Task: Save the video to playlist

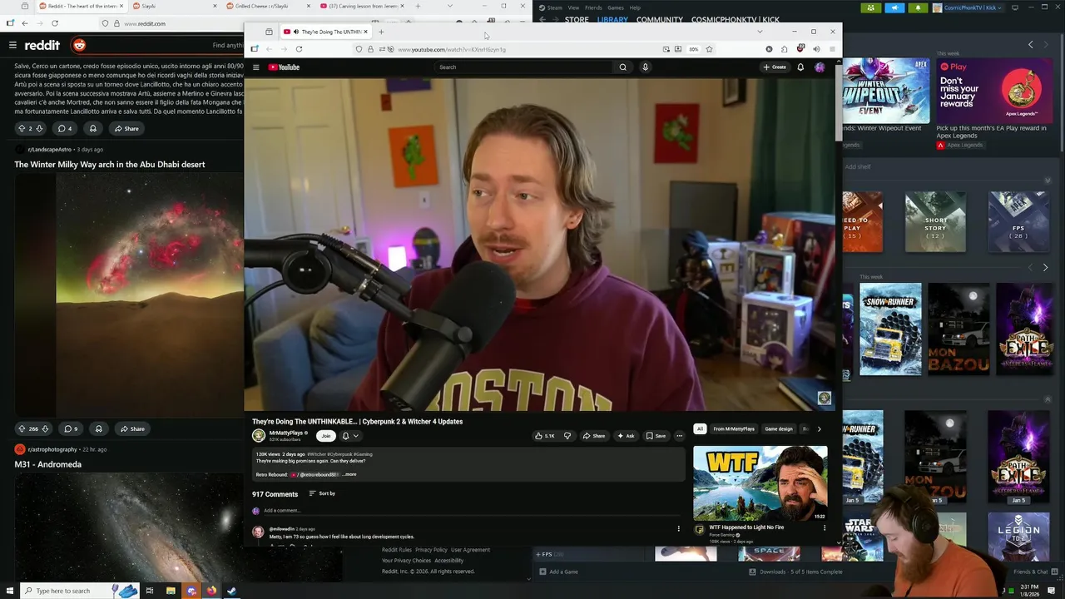Action: click(x=656, y=436)
